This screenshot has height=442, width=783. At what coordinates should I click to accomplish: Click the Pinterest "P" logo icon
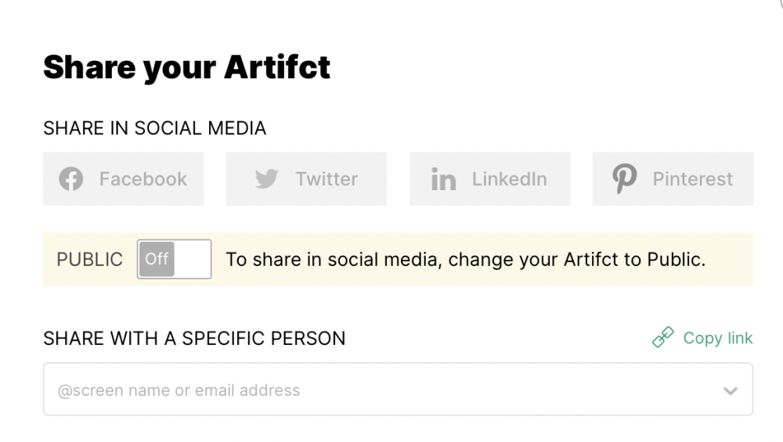coord(625,178)
